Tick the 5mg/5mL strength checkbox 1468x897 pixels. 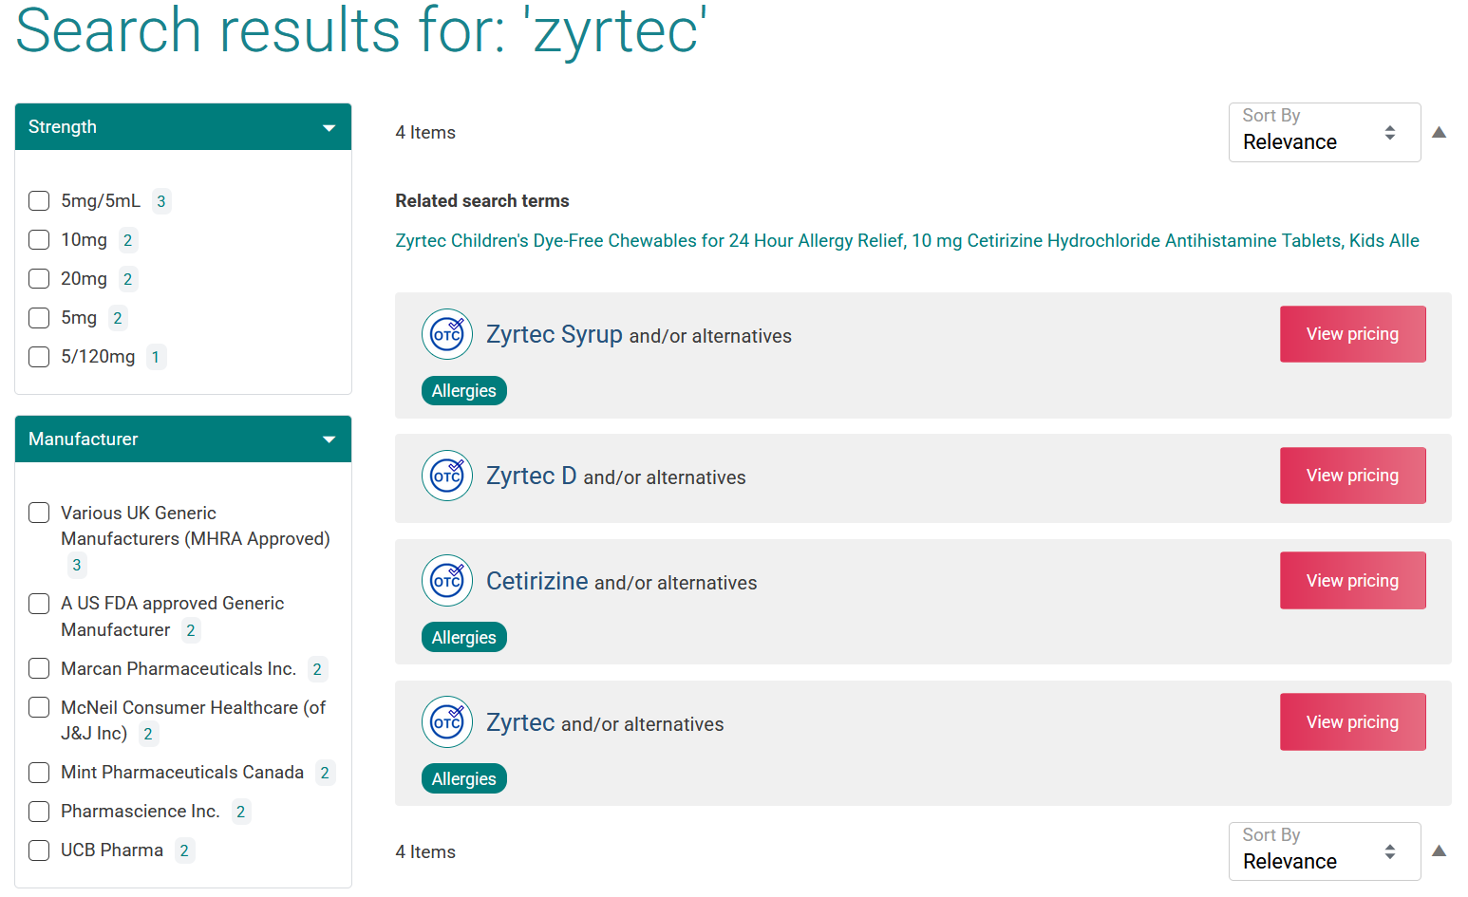[x=39, y=201]
